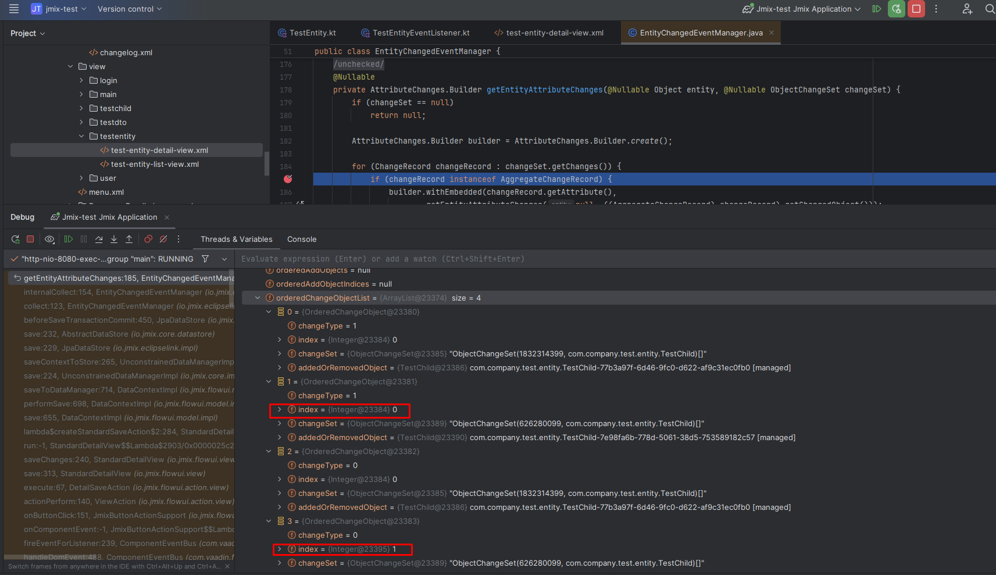Toggle the breakpoint on line 185
Screen dimensions: 996x575
point(288,179)
